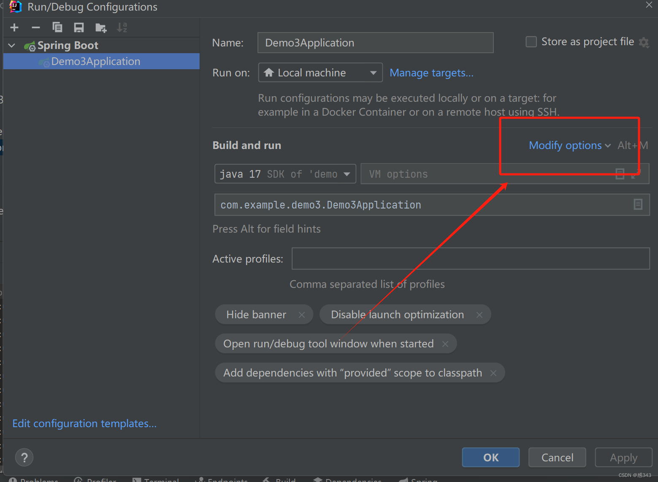Collapse the Spring Boot tree node
This screenshot has width=658, height=482.
11,45
